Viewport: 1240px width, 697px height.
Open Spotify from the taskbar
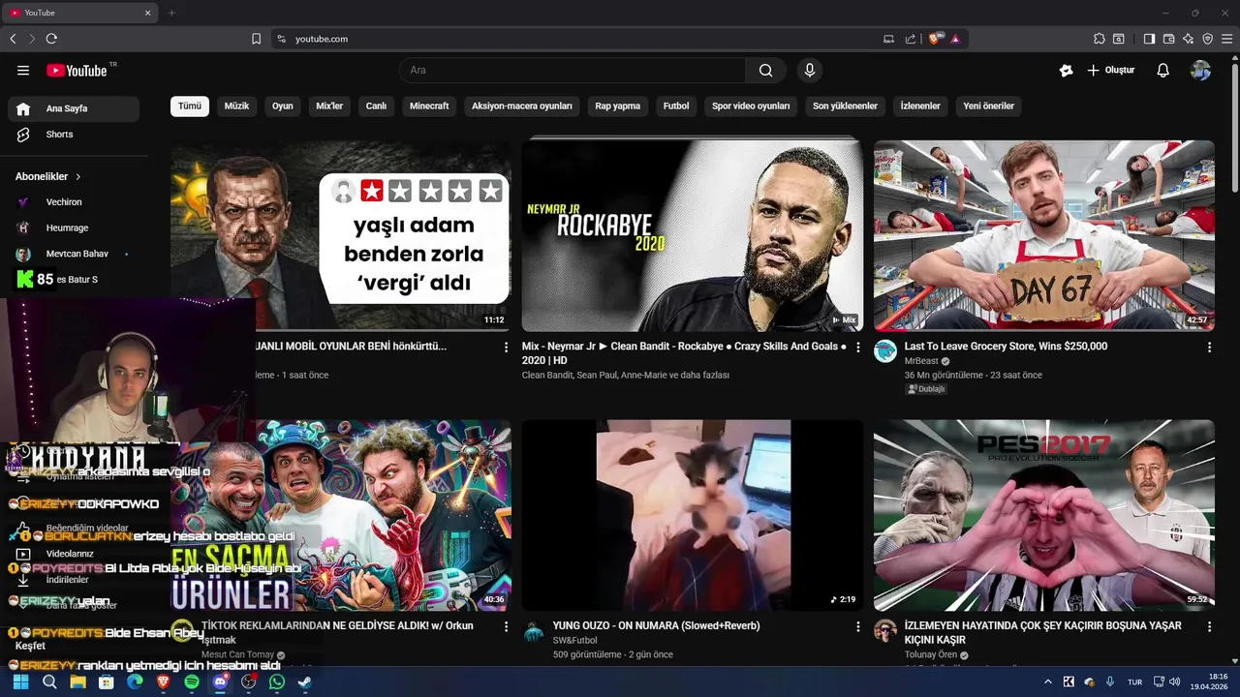(x=192, y=682)
